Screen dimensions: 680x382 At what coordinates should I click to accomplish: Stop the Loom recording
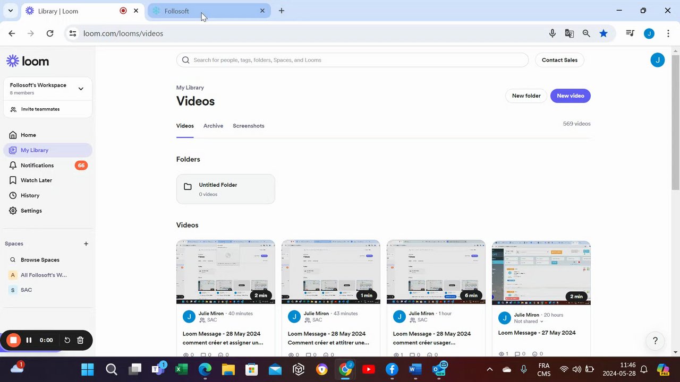[x=14, y=340]
